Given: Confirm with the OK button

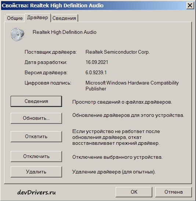Looking at the screenshot, I should click(134, 192).
